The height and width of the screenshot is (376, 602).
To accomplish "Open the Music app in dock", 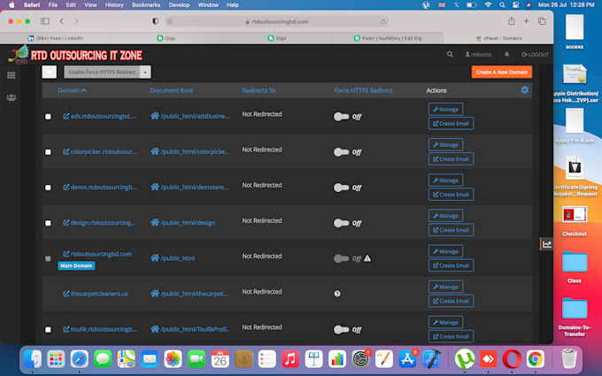I will [290, 359].
